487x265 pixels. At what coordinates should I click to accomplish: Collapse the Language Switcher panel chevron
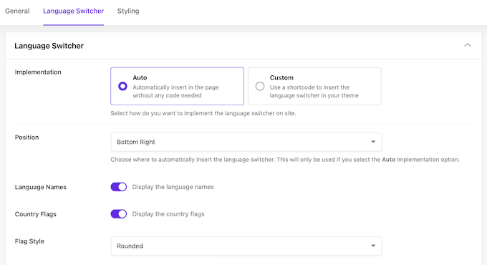[468, 45]
